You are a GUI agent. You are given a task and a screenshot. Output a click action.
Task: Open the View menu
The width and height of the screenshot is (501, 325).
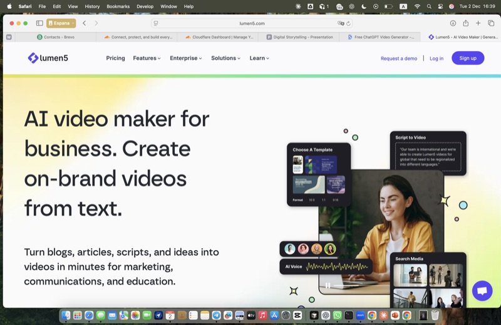click(73, 6)
